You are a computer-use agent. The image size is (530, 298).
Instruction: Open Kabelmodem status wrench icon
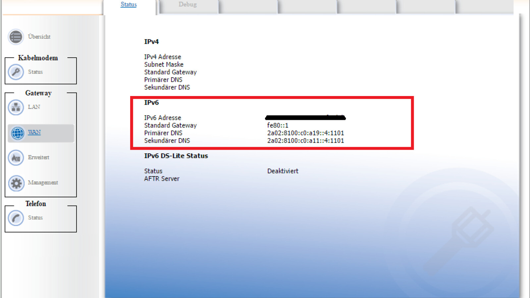pyautogui.click(x=16, y=72)
